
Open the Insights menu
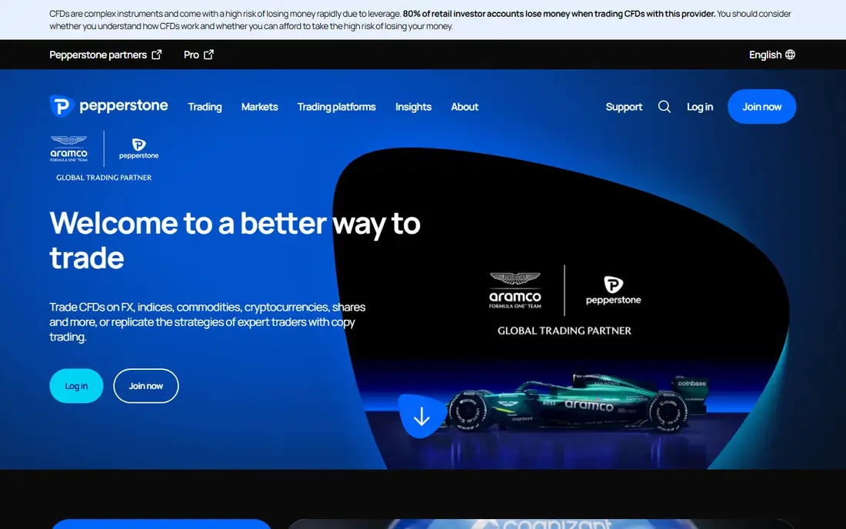(413, 107)
